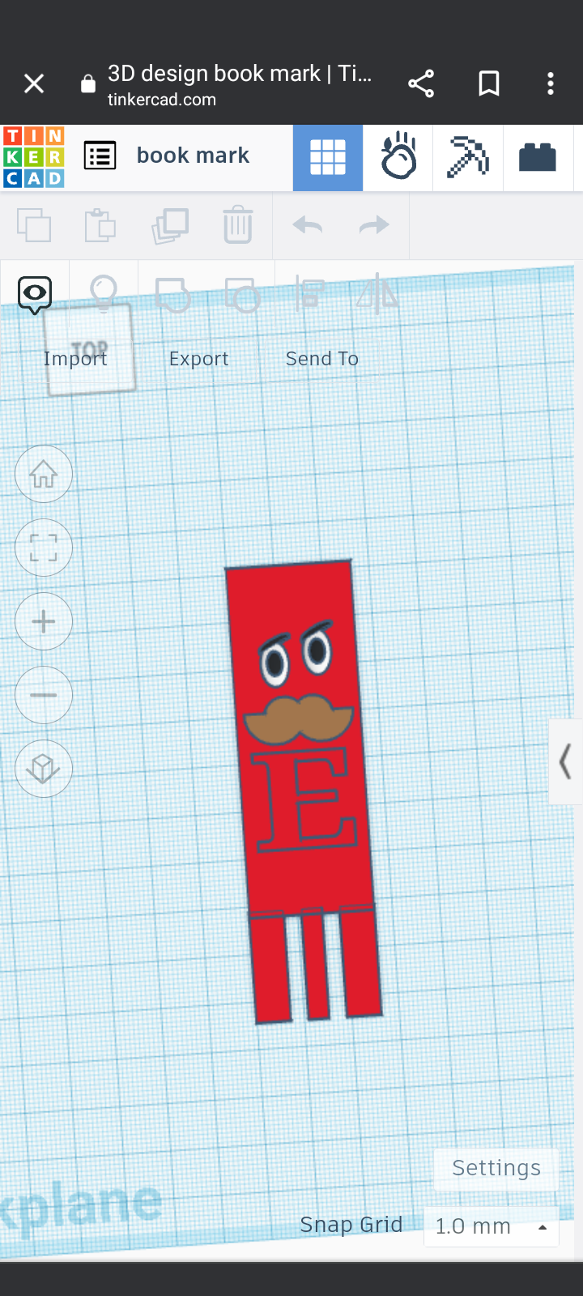Open the Snap Grid 1.0 mm dropdown
Image resolution: width=583 pixels, height=1296 pixels.
(x=492, y=1226)
